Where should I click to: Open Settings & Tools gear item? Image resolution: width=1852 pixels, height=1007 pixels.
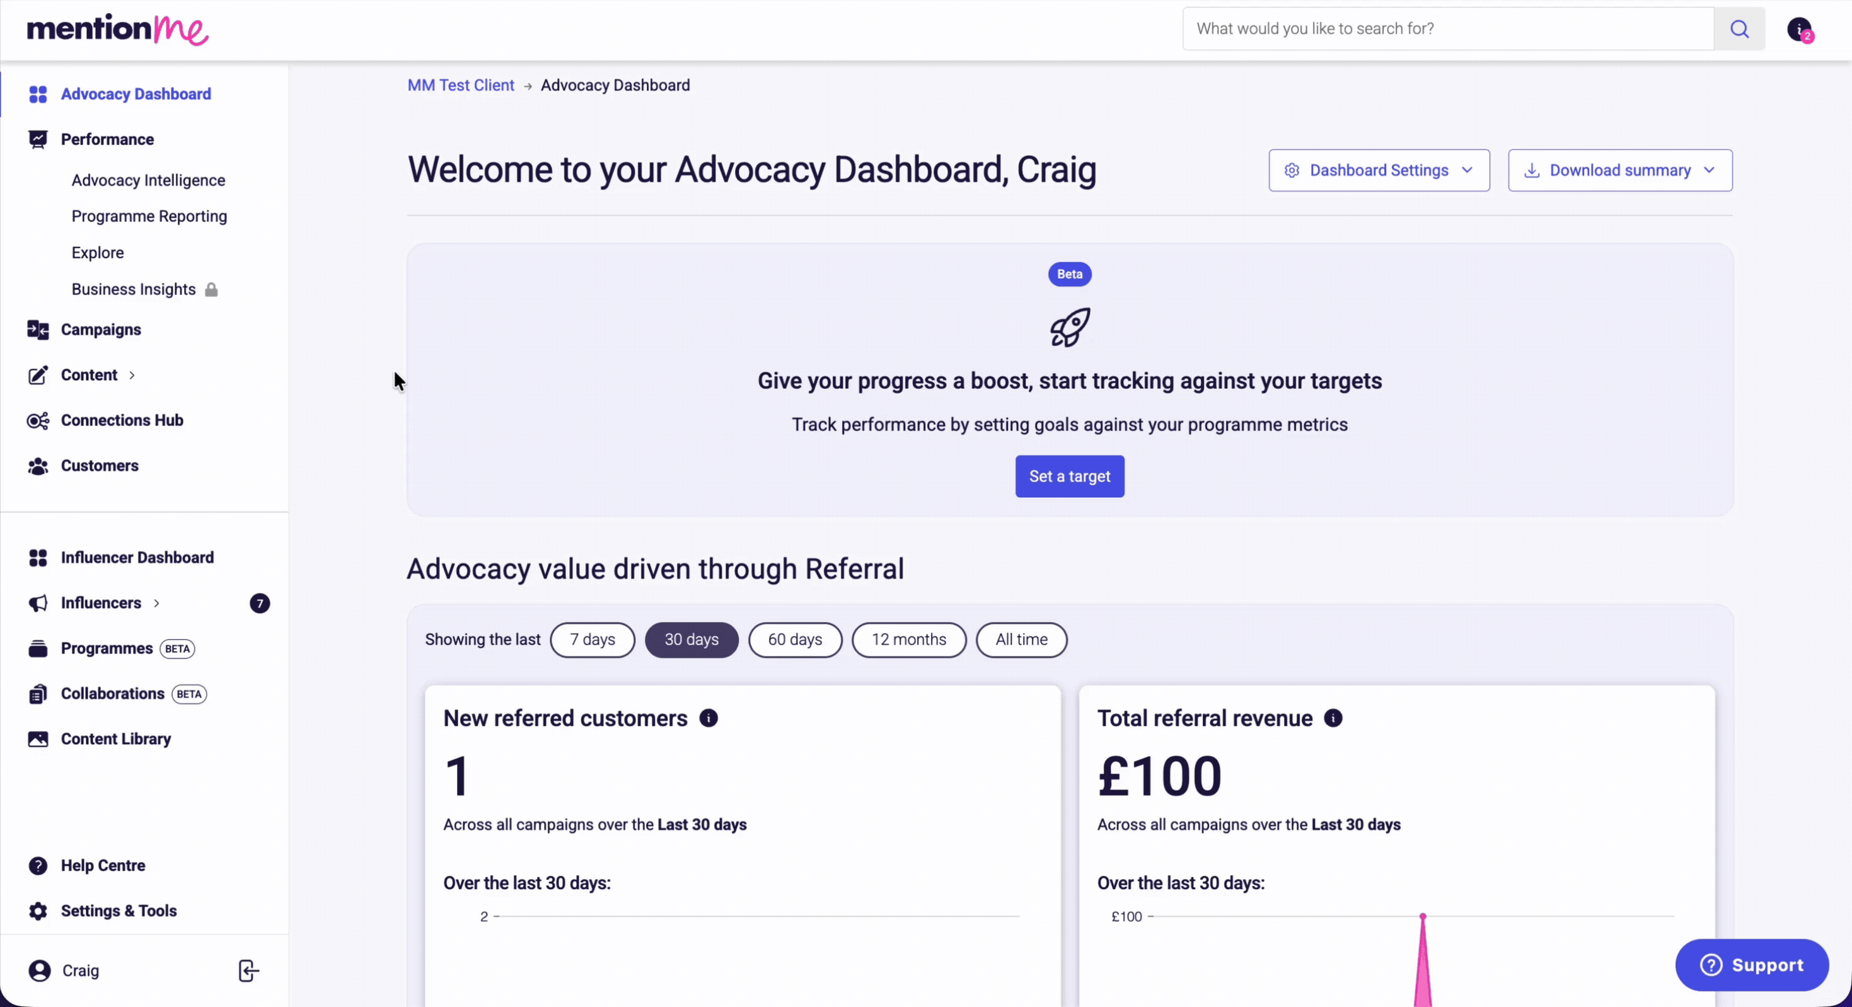tap(118, 911)
